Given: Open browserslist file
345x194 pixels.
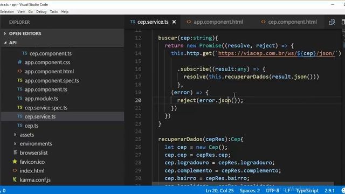Looking at the screenshot, I should click(x=33, y=153).
